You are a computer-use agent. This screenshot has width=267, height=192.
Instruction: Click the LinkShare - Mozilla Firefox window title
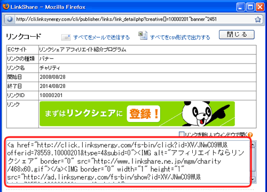[x=48, y=7]
